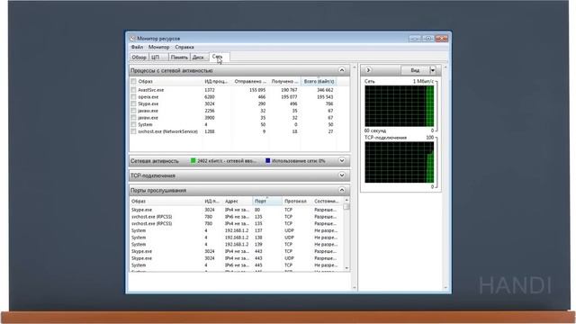Switch to the Память tab
Viewport: 576px width, 324px height.
click(x=179, y=58)
